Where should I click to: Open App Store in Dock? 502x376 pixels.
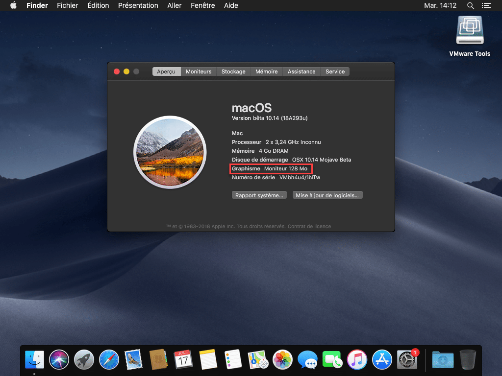(x=382, y=359)
